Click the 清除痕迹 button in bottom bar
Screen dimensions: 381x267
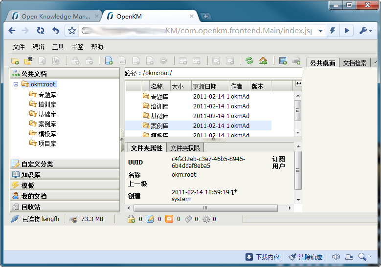[305, 257]
